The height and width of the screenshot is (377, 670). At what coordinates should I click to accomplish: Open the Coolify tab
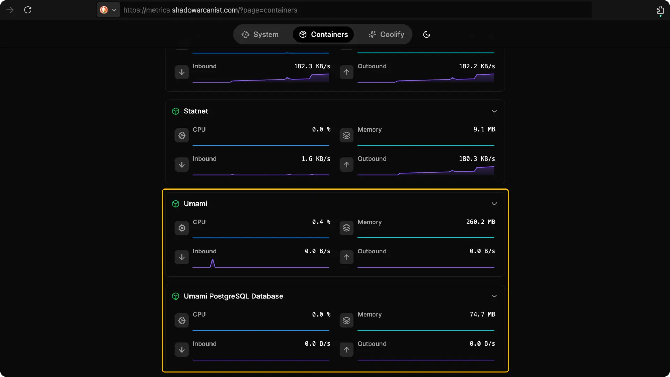[x=386, y=34]
